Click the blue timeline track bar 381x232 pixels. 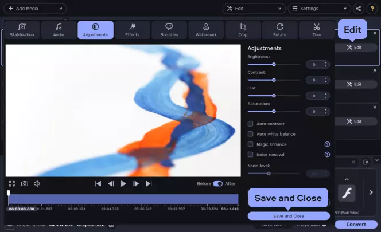[x=123, y=199]
